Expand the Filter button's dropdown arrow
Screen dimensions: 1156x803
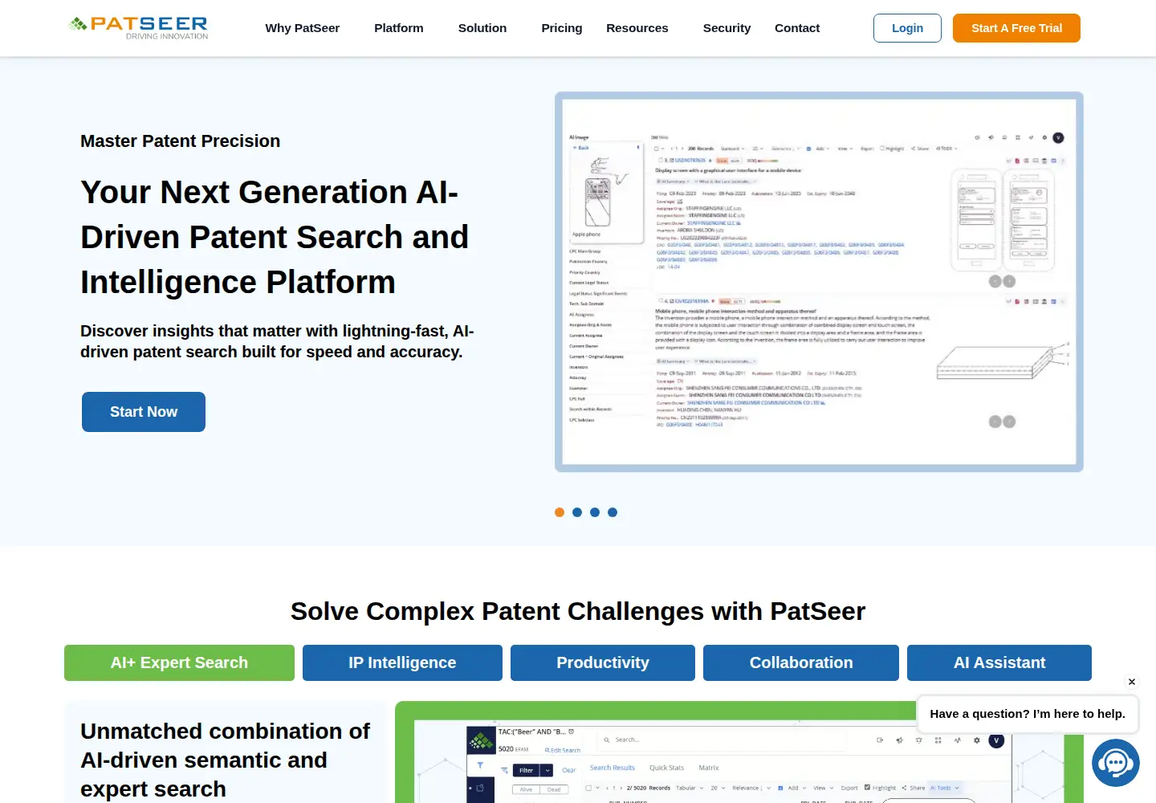click(547, 770)
